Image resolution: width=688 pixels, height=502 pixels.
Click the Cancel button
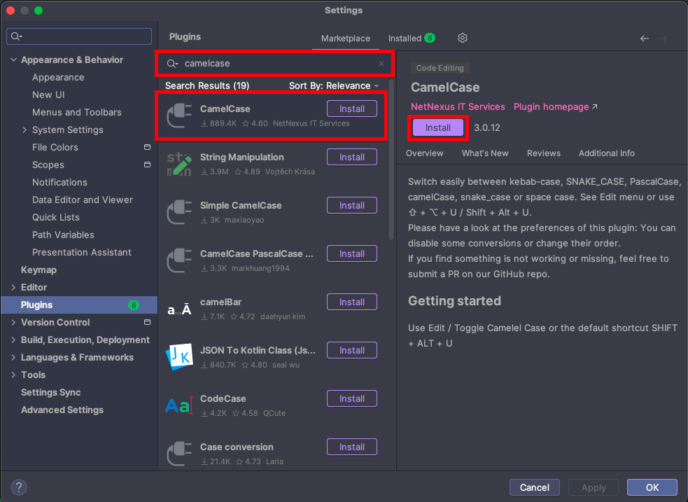pyautogui.click(x=535, y=487)
